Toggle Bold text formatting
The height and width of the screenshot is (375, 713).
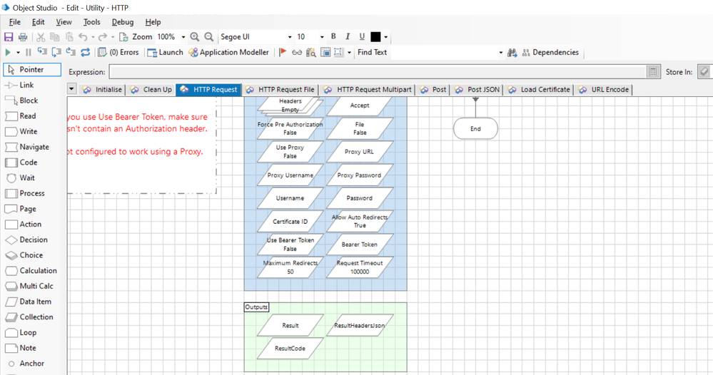click(x=333, y=37)
